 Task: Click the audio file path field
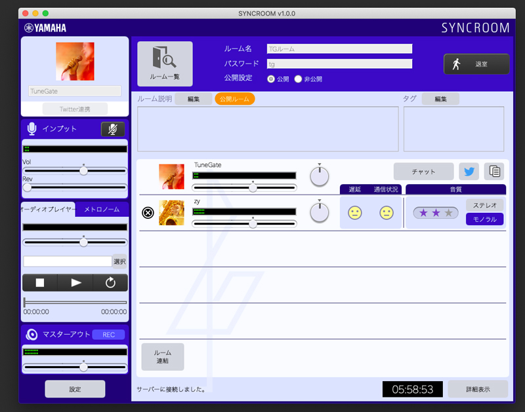pos(68,261)
